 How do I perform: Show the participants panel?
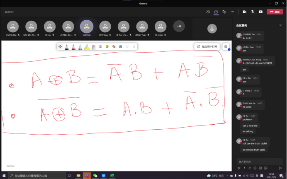point(208,12)
